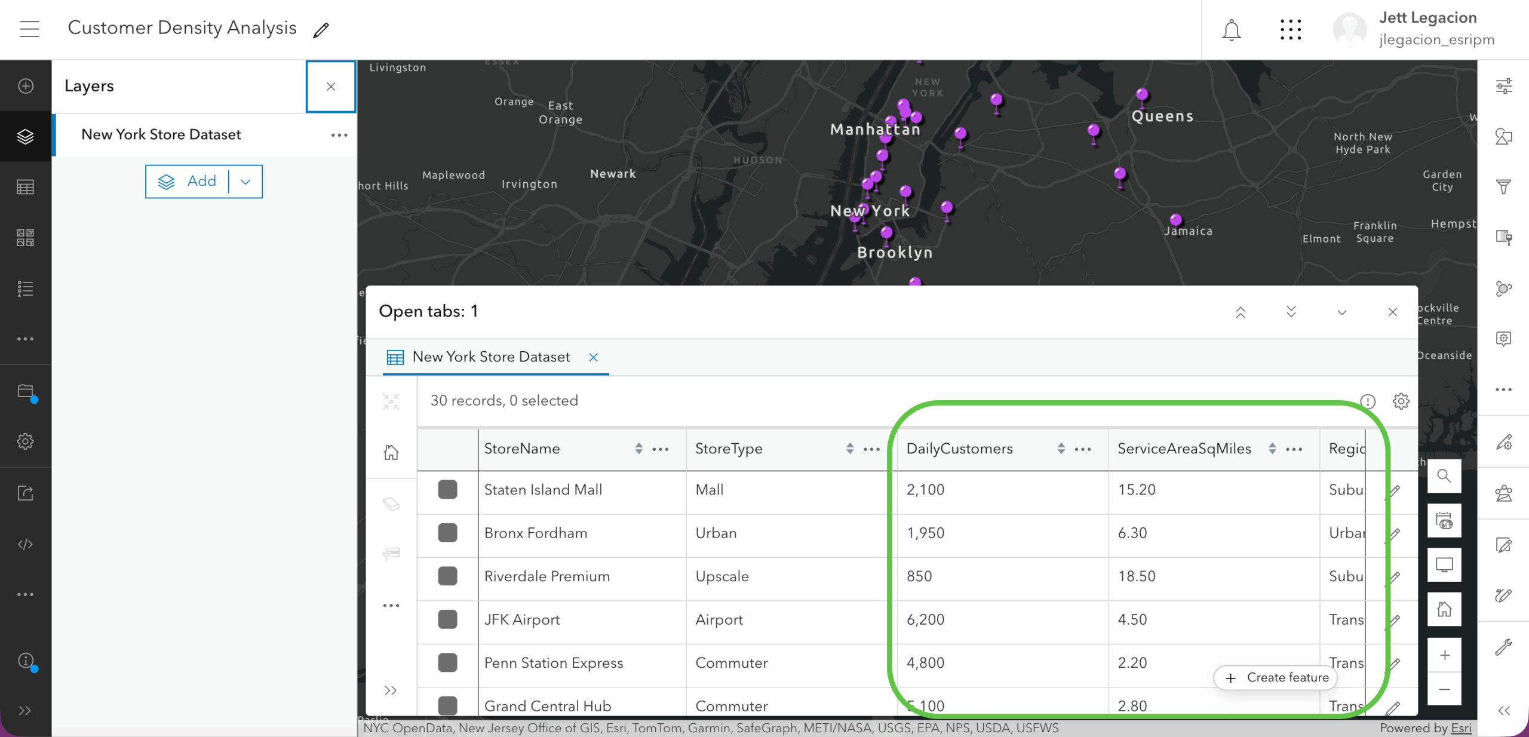Click the table settings gear icon
Viewport: 1529px width, 737px height.
point(1401,401)
